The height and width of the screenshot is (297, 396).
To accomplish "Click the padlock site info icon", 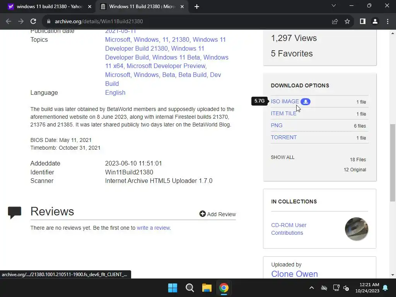I will (x=49, y=22).
